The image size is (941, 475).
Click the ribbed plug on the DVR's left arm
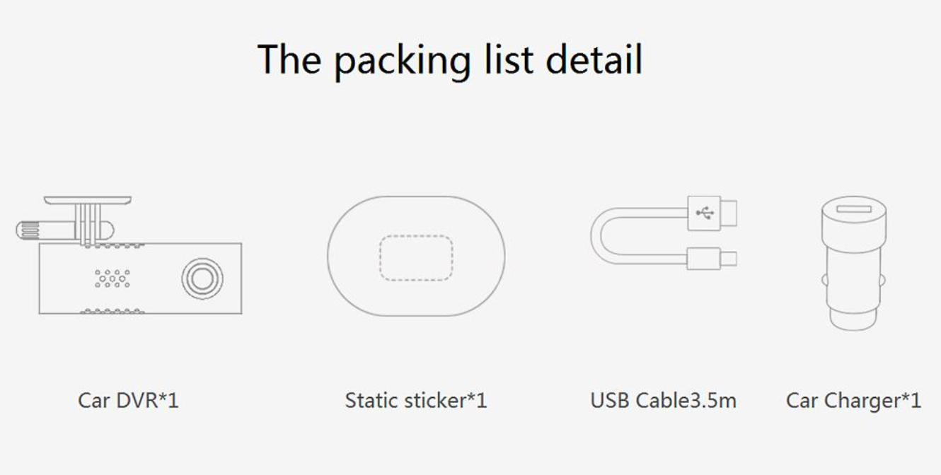pos(32,228)
